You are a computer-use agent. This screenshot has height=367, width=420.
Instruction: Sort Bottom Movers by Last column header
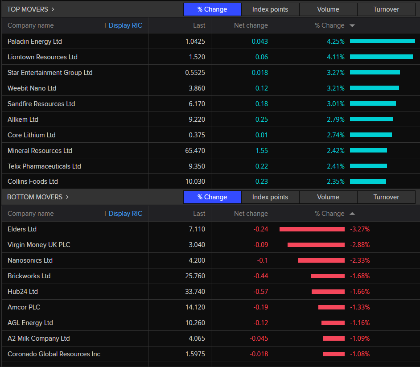199,214
